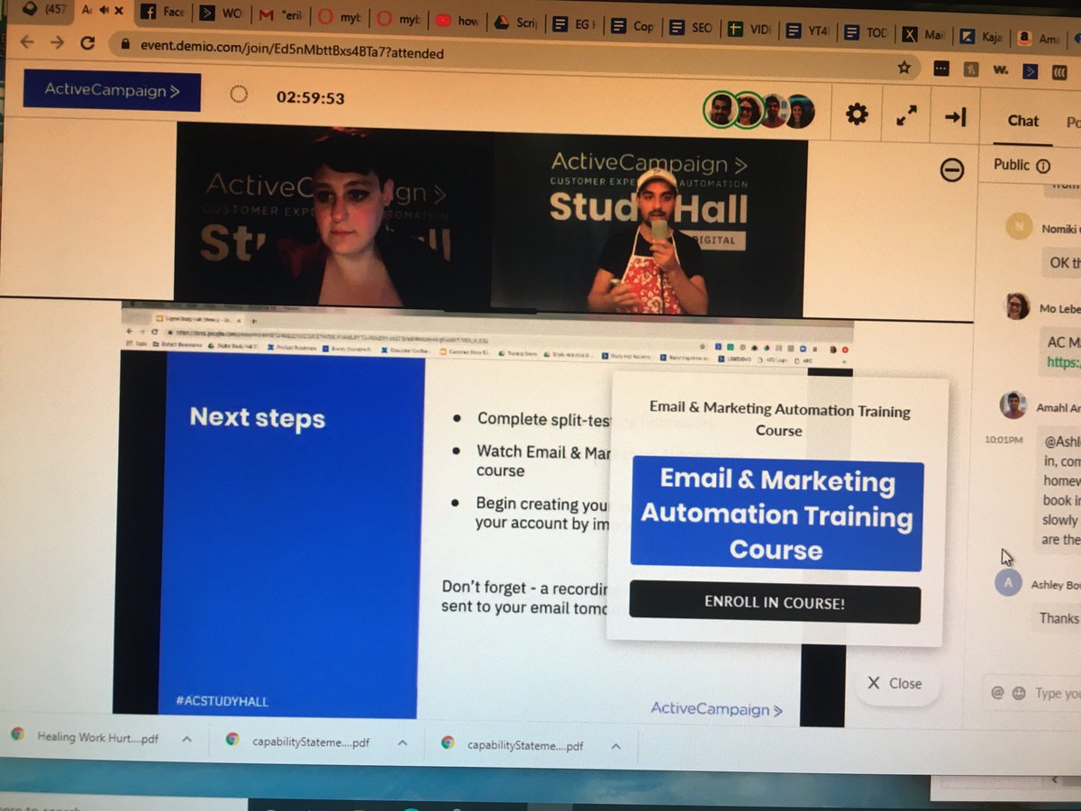Image resolution: width=1081 pixels, height=811 pixels.
Task: Open the Kaja browser tab
Action: [981, 38]
